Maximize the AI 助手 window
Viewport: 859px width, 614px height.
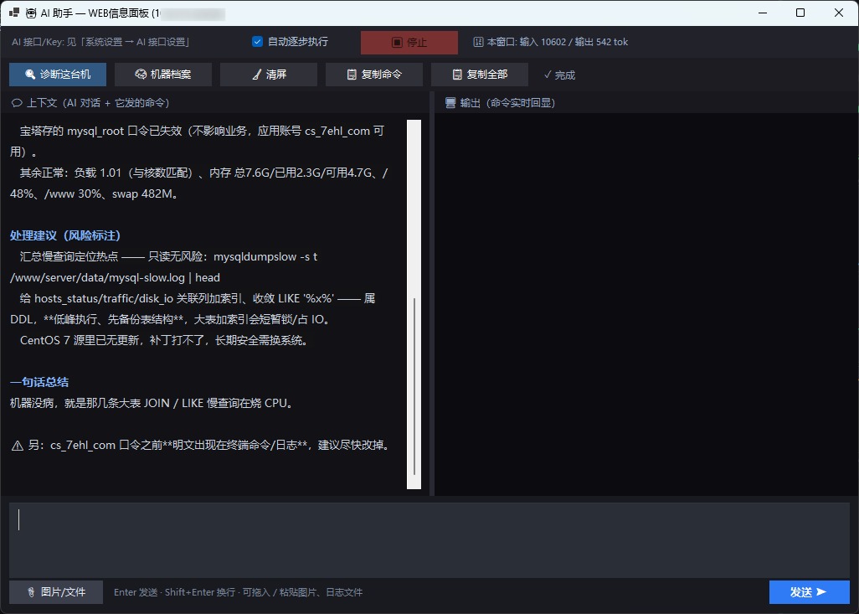(x=800, y=13)
